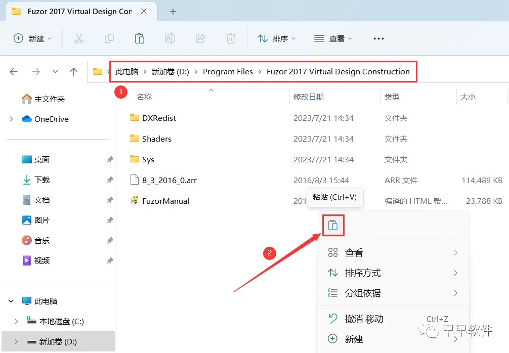The height and width of the screenshot is (353, 509).
Task: Click the pin icon beside 音乐
Action: pyautogui.click(x=110, y=240)
